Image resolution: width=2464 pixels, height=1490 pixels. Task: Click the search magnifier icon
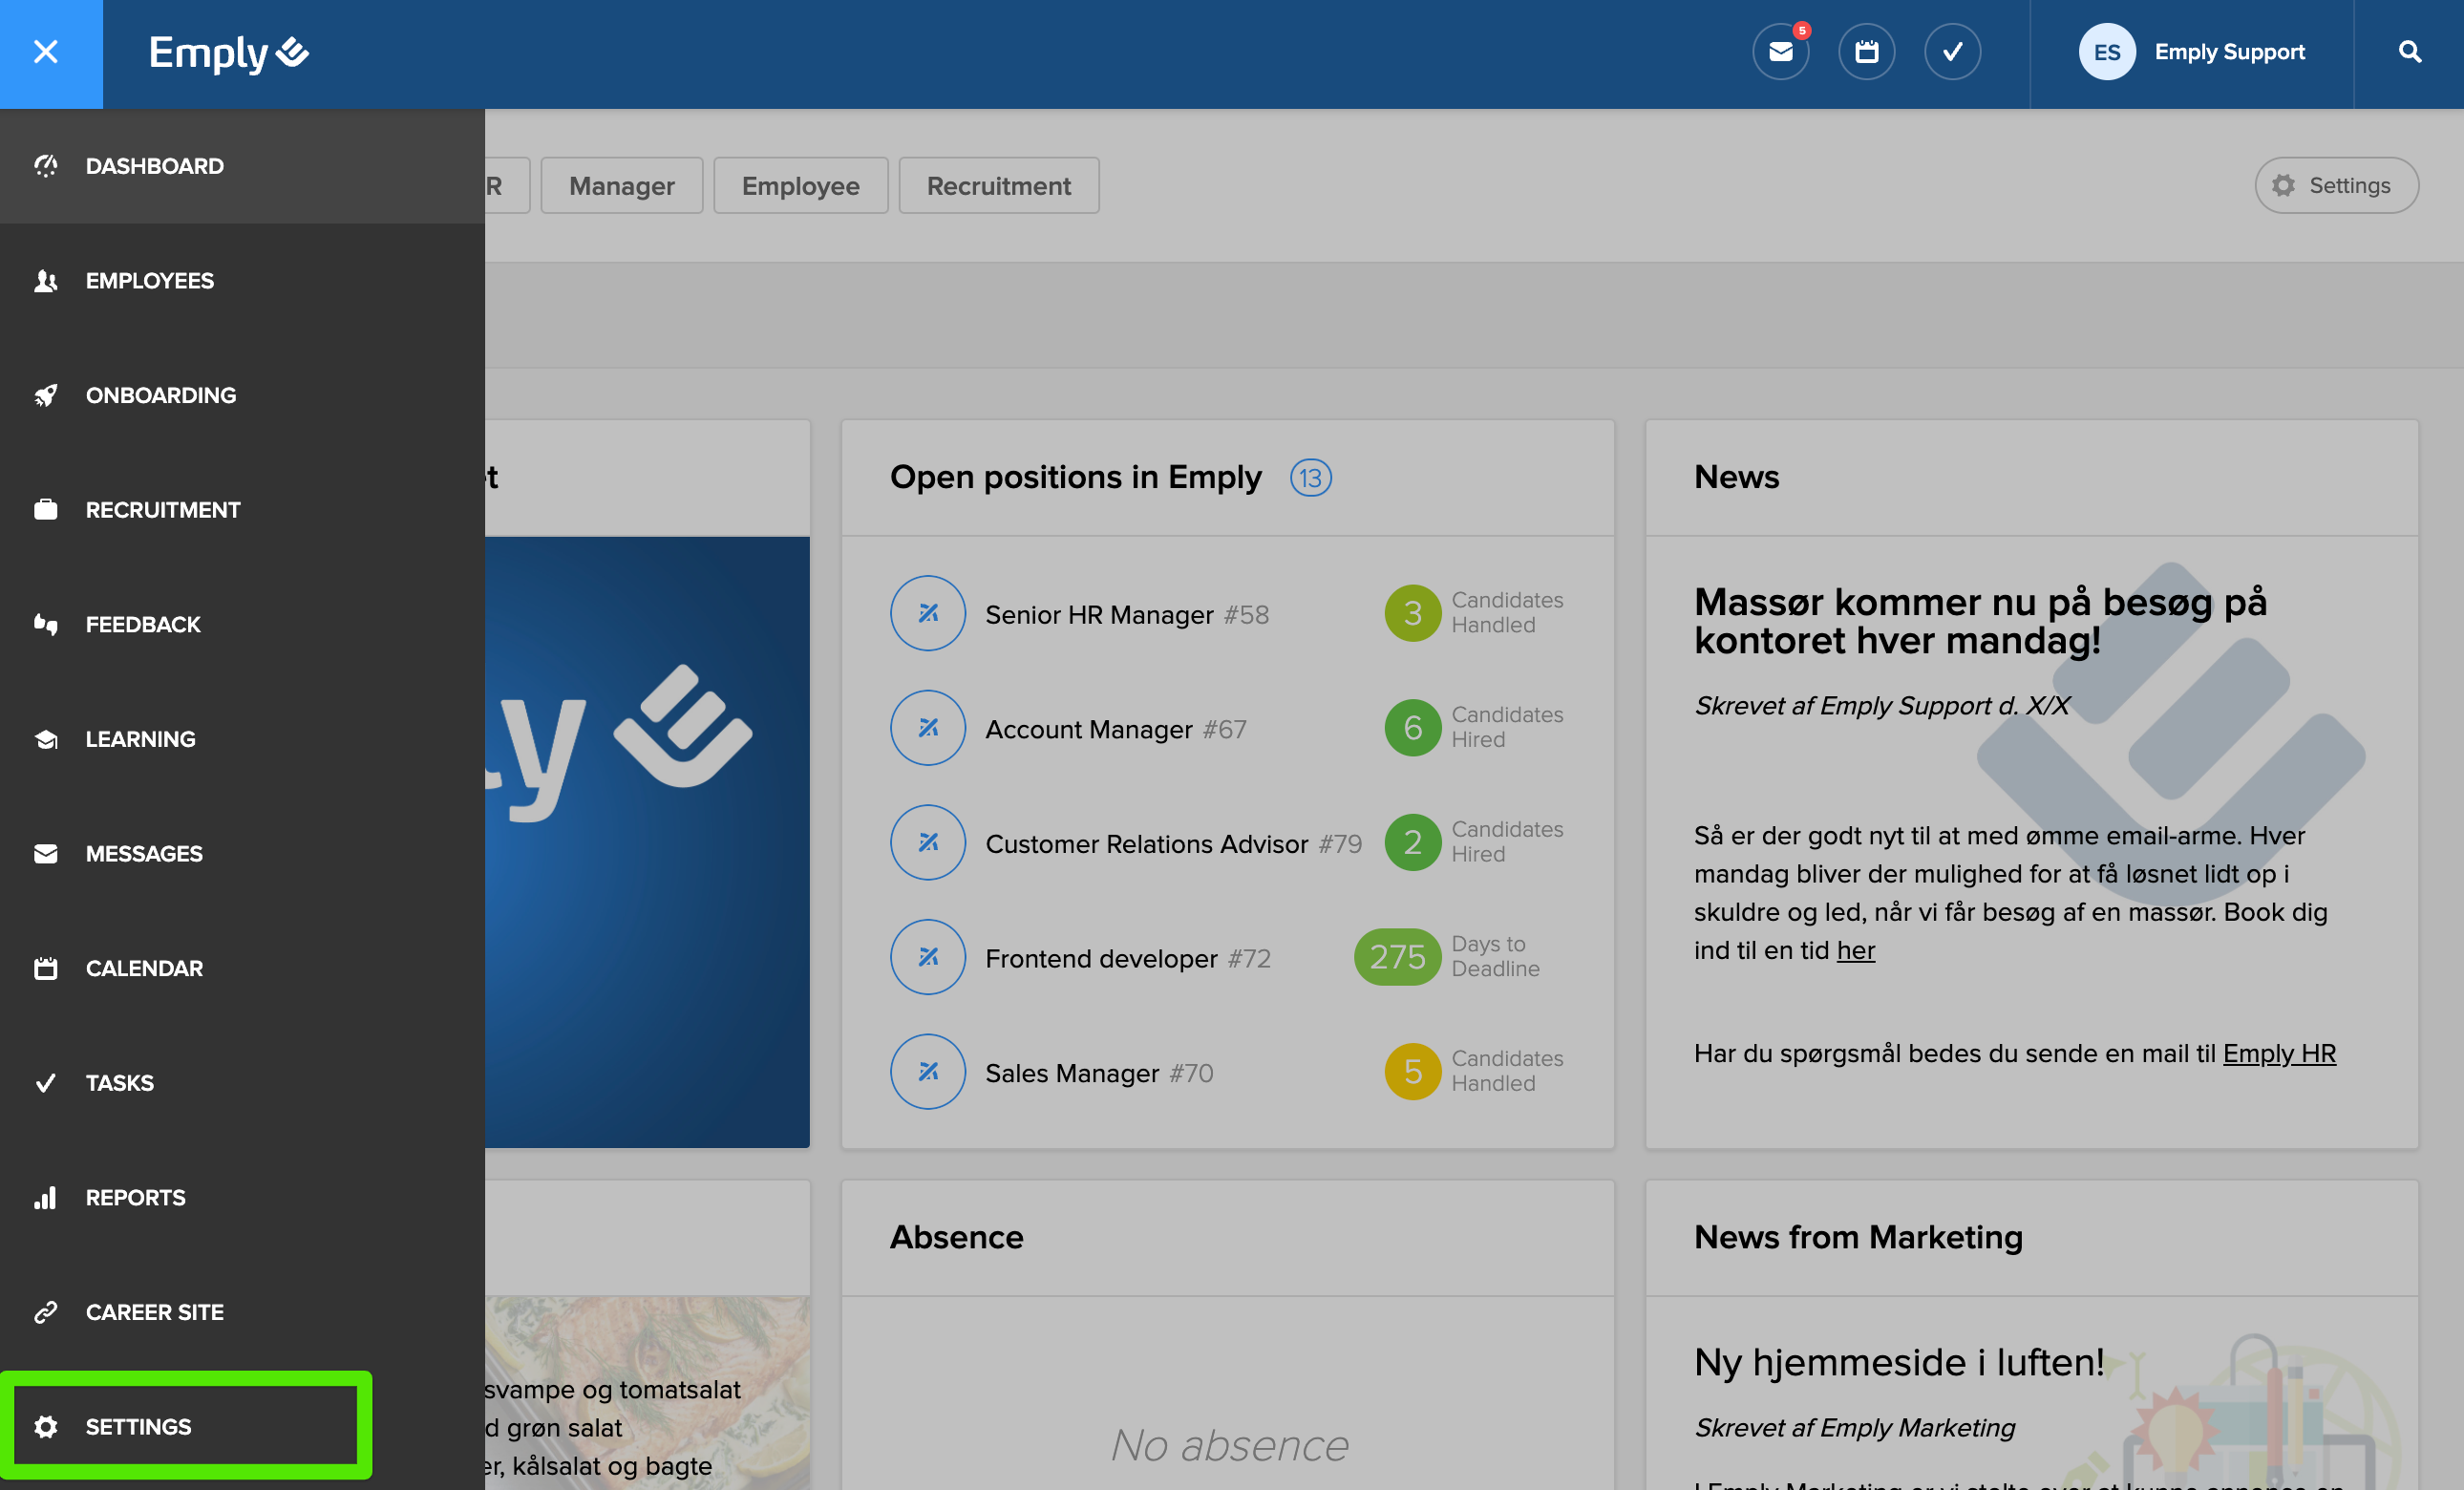2409,52
